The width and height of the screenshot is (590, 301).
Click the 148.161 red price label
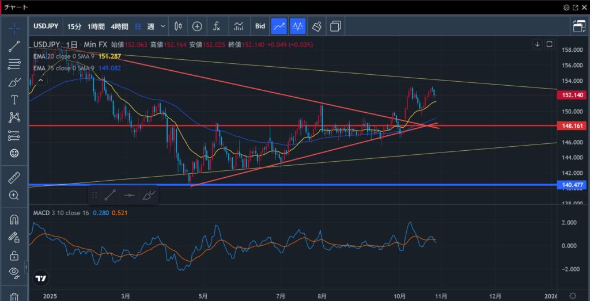(x=573, y=125)
